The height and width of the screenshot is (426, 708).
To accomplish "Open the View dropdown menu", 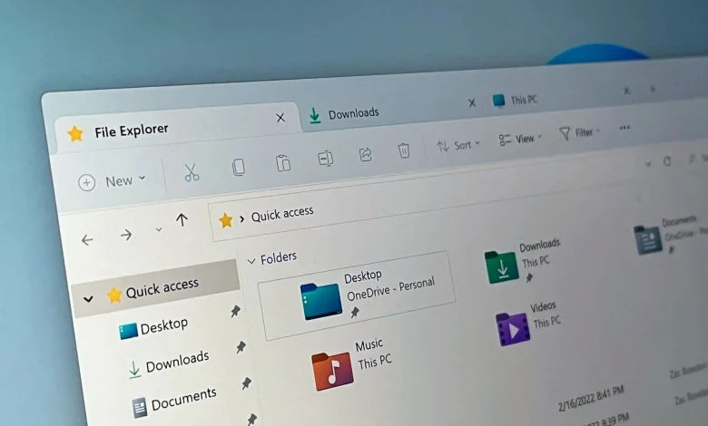I will 520,139.
